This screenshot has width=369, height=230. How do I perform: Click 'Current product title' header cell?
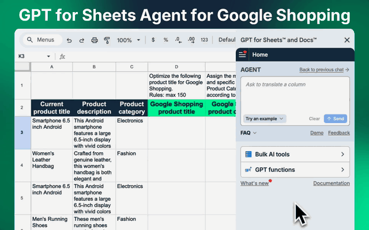51,108
